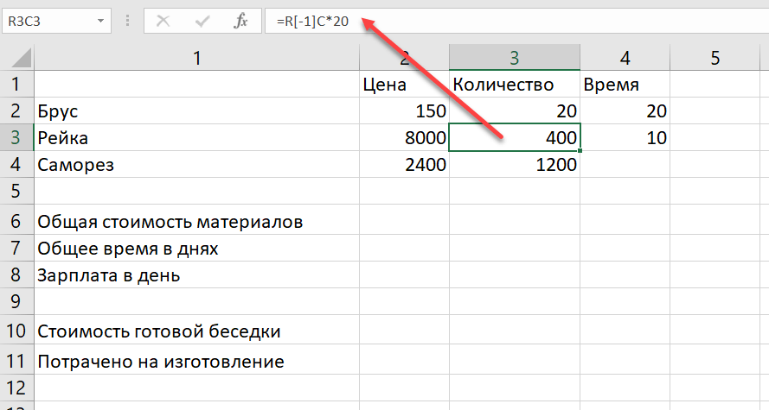Screen dimensions: 769x410
Task: Click the cell labeled Количество
Action: pos(515,85)
